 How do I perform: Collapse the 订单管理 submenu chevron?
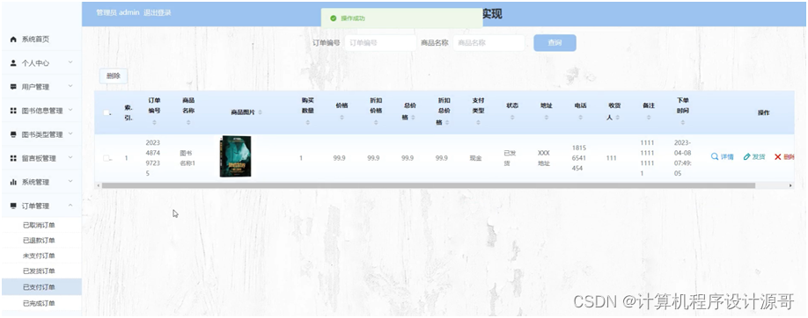click(x=70, y=206)
